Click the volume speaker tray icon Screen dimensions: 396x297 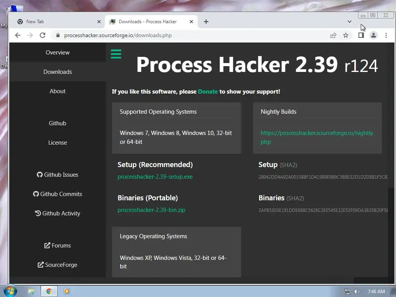357,292
